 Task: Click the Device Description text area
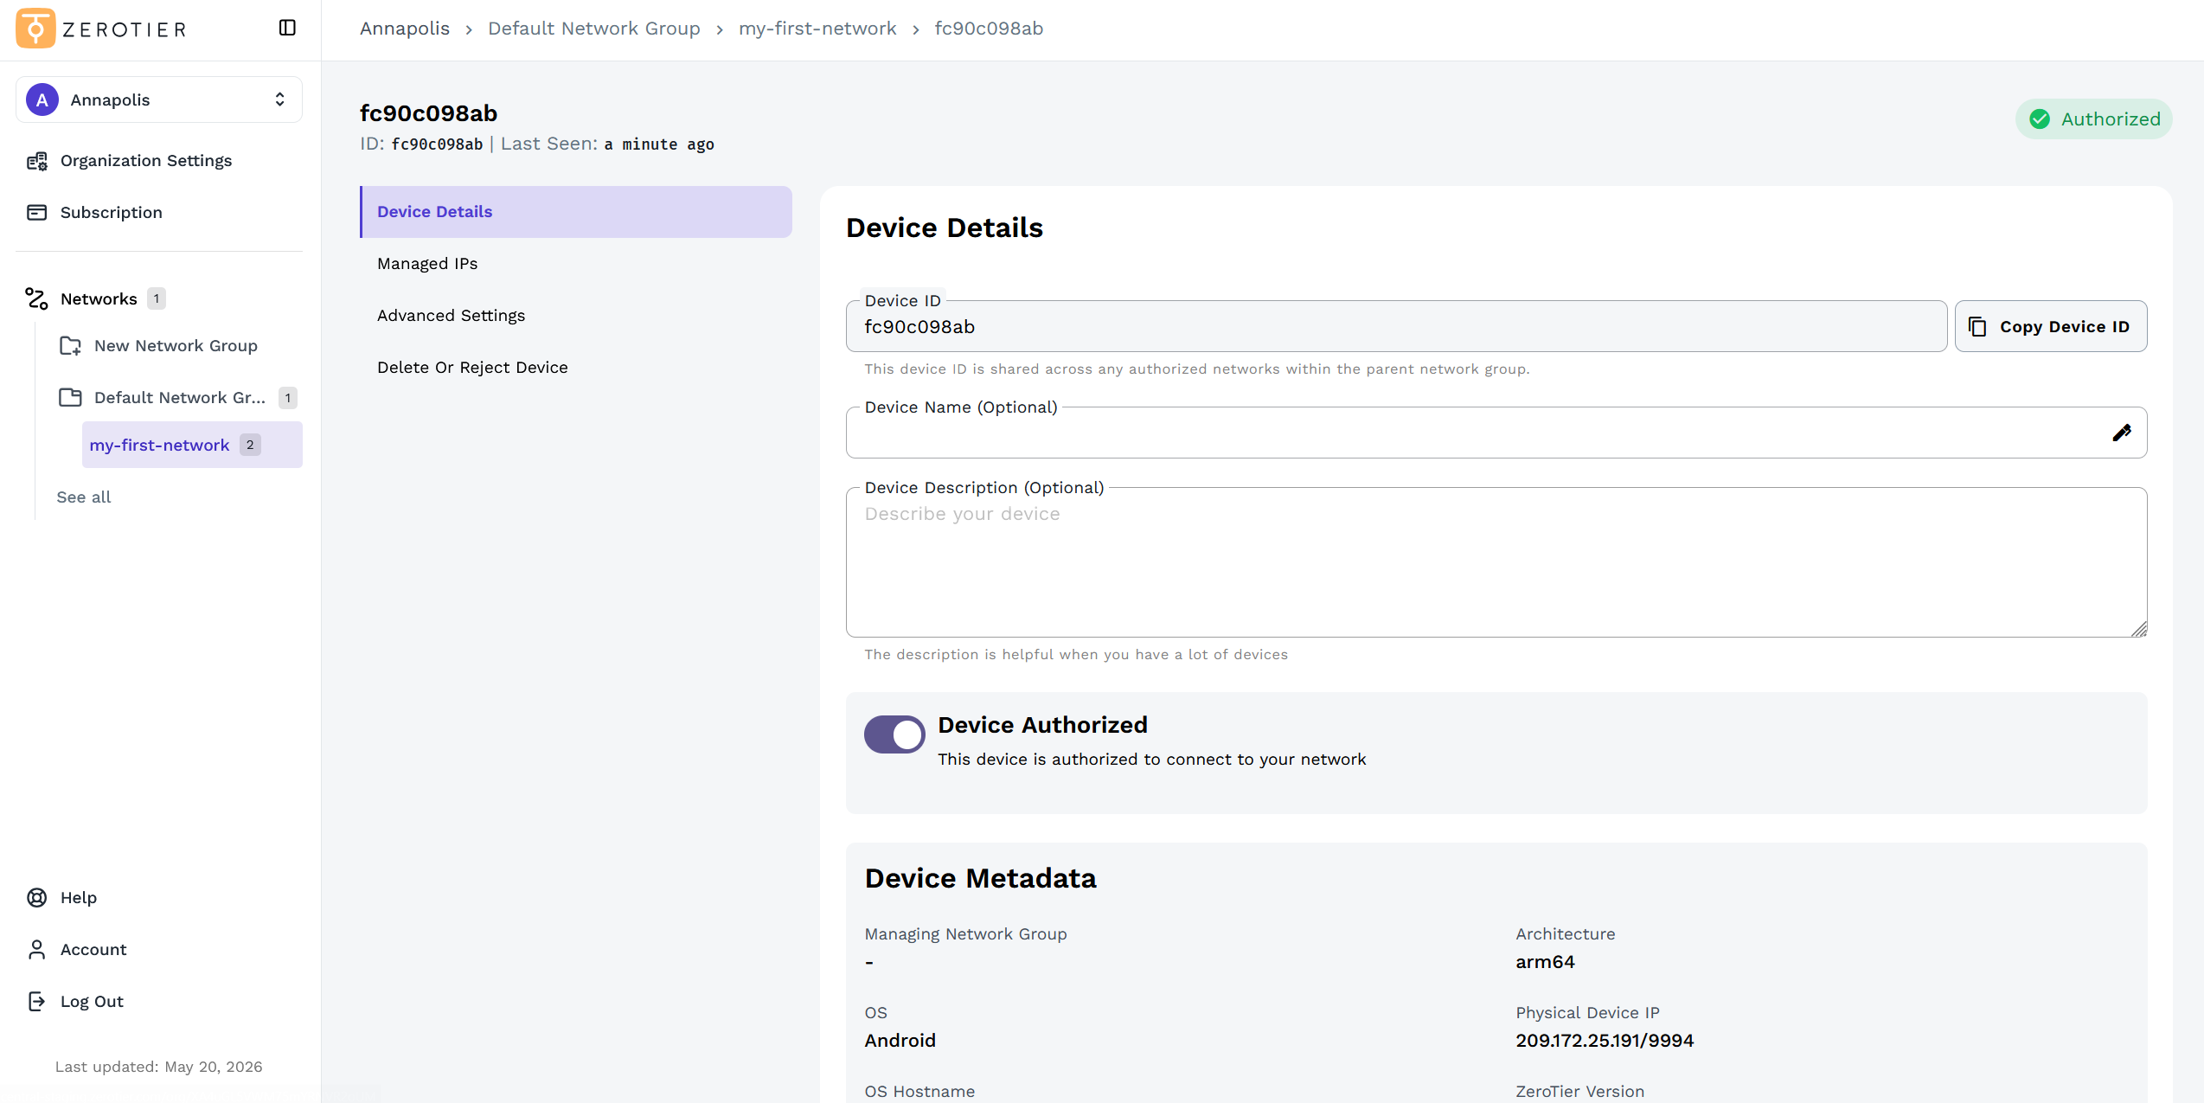coord(1496,562)
